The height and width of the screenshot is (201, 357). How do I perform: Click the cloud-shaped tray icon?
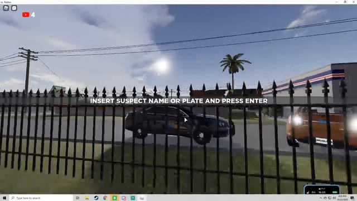(x=325, y=198)
